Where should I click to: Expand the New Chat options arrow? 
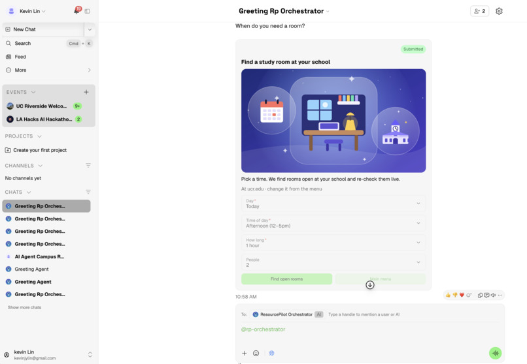(90, 29)
